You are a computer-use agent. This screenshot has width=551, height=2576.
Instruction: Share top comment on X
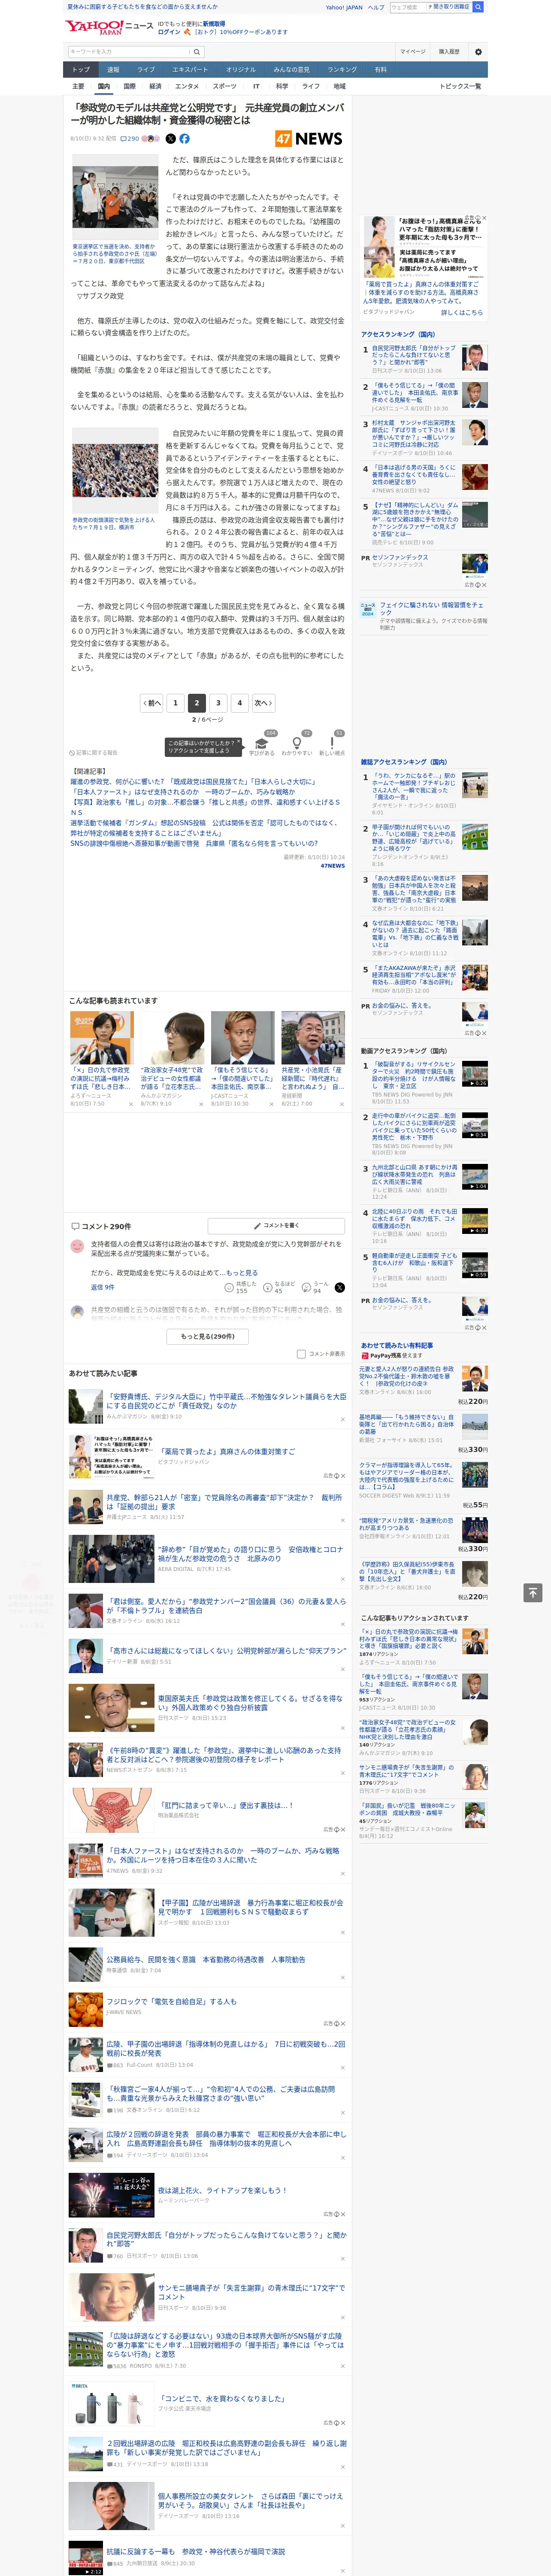coord(339,1288)
